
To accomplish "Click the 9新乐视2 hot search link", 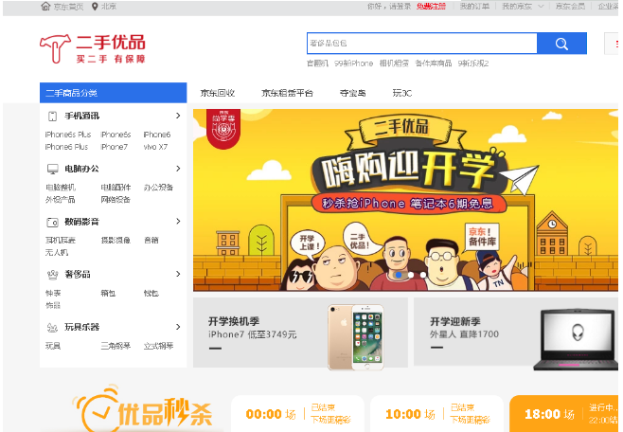I will 473,63.
